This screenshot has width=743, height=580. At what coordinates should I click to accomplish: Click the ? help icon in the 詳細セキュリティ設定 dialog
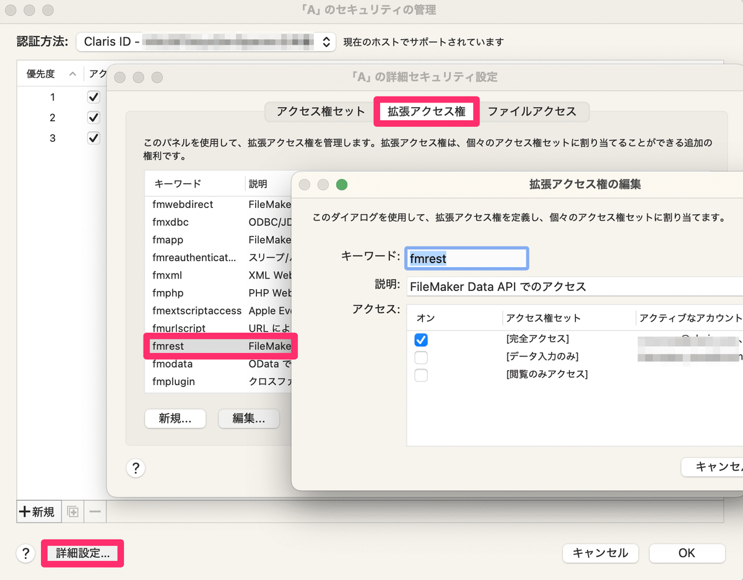136,468
